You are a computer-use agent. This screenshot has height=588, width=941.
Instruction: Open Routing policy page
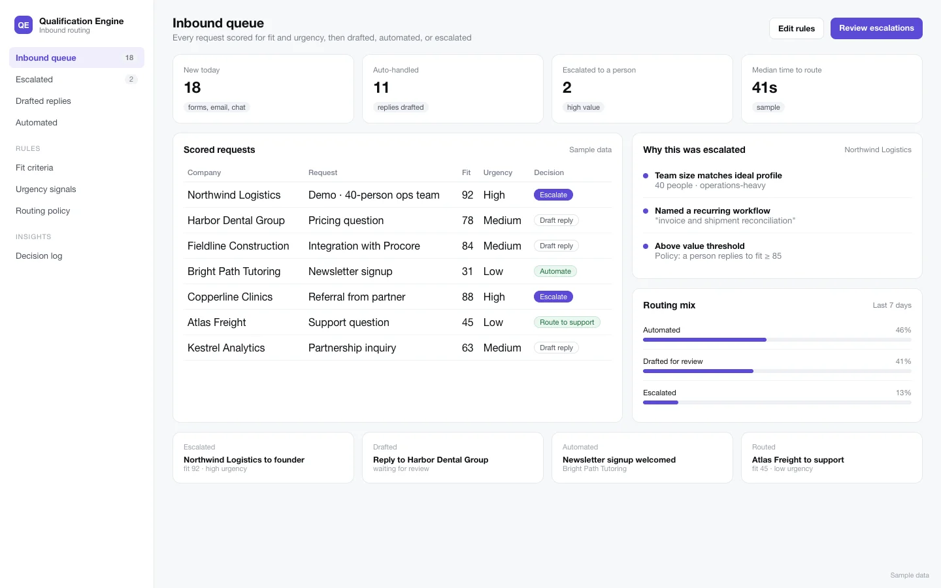[x=76, y=210]
